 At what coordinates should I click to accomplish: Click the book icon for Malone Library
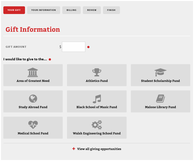(161, 99)
